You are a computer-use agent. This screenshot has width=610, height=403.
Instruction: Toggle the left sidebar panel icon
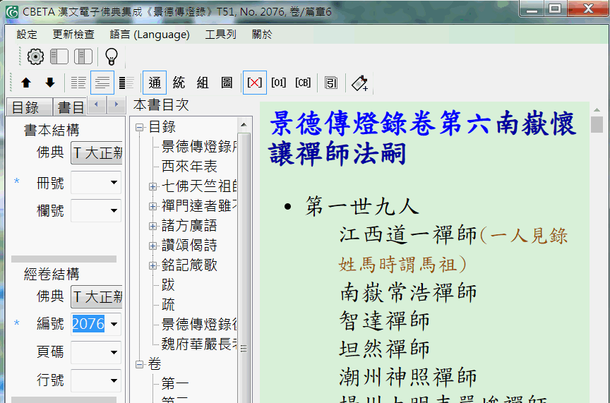click(x=59, y=57)
